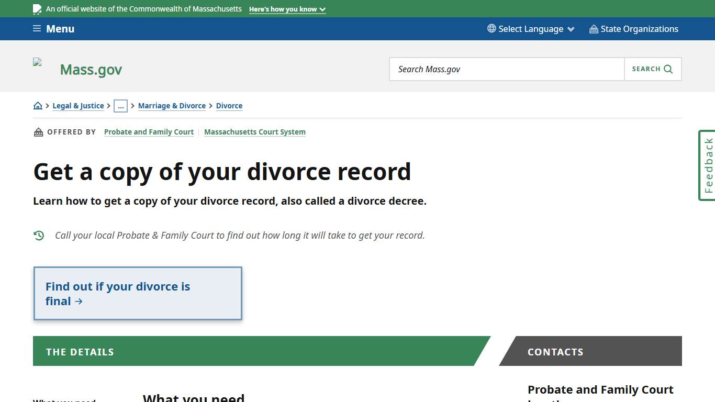The width and height of the screenshot is (715, 402).
Task: Click the Mass.gov logo
Action: (x=91, y=69)
